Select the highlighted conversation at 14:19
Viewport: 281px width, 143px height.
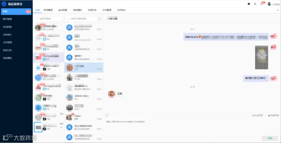84,67
